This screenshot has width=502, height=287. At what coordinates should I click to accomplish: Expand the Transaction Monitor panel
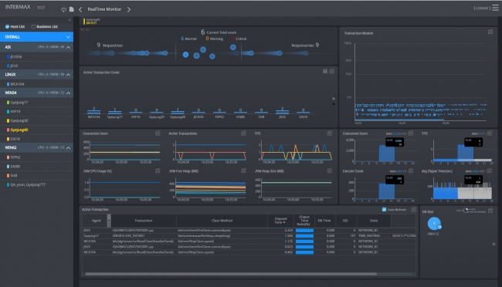click(x=490, y=32)
